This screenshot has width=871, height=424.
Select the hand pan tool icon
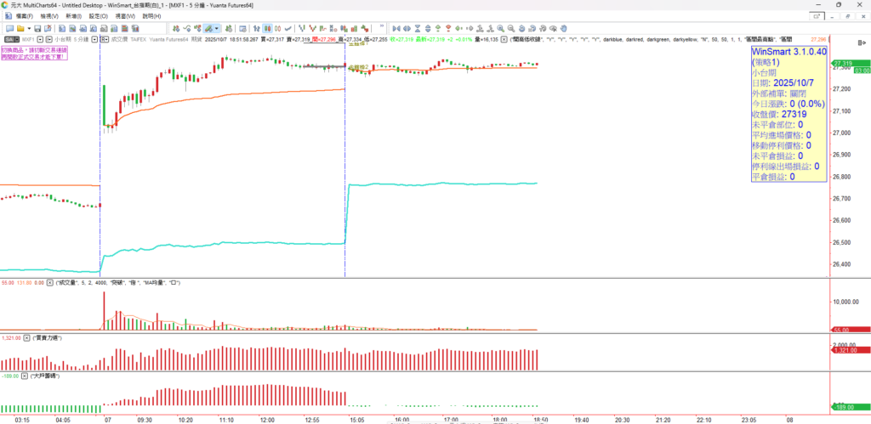click(x=563, y=28)
